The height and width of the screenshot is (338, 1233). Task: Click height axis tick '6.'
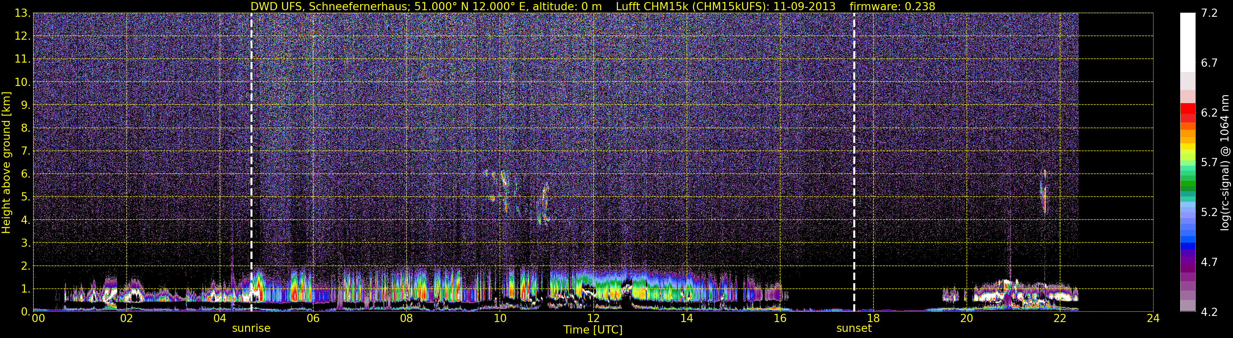pos(25,174)
